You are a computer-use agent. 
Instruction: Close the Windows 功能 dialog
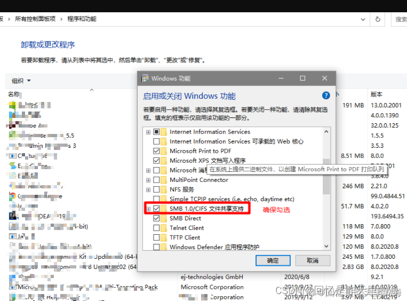tap(324, 78)
